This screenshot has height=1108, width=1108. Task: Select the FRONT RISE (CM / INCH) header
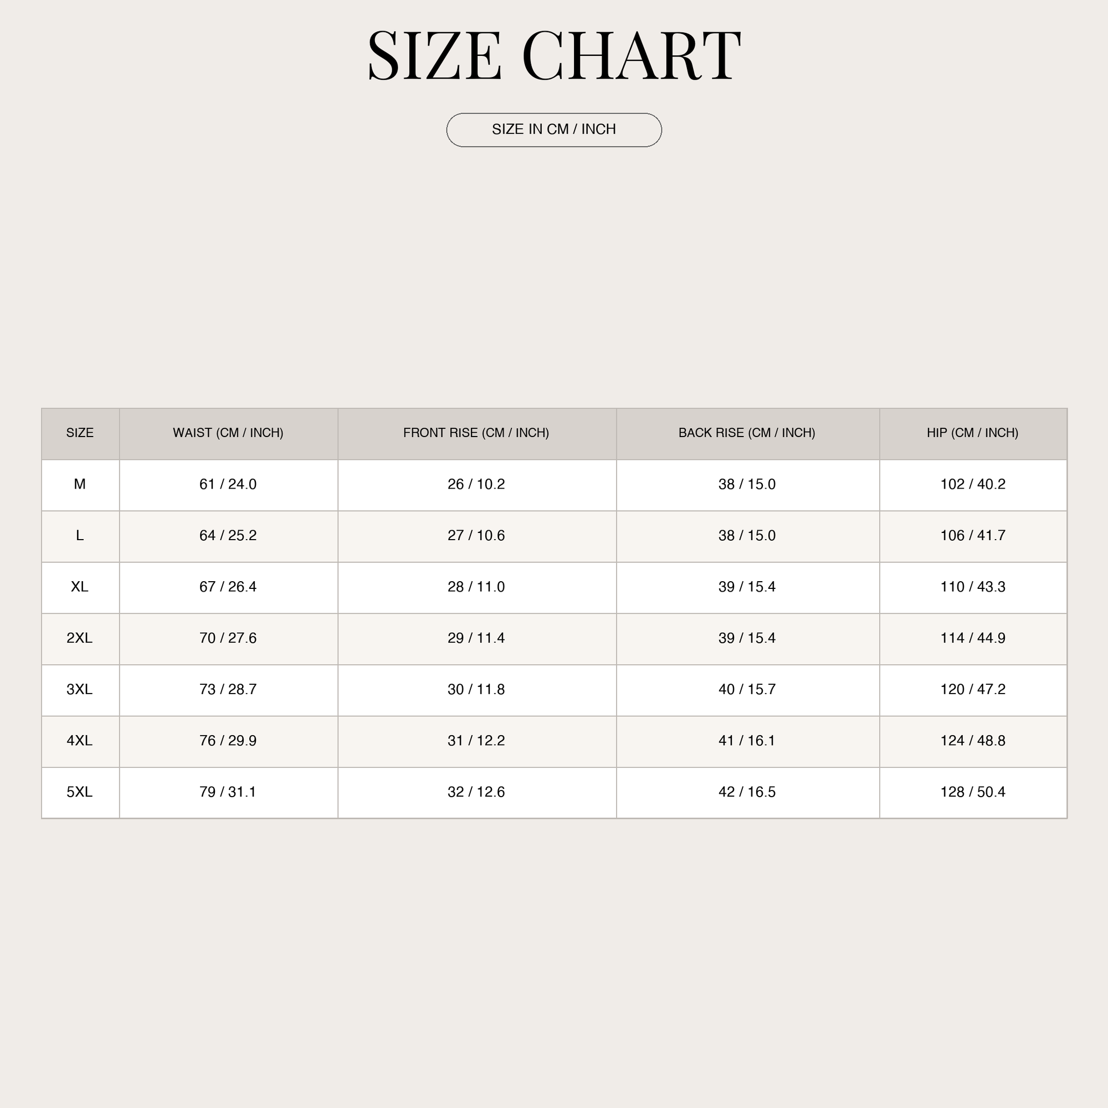(x=476, y=433)
